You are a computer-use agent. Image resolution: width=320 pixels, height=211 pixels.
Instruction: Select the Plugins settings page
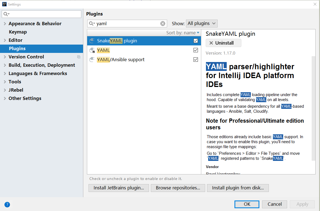tap(42, 48)
